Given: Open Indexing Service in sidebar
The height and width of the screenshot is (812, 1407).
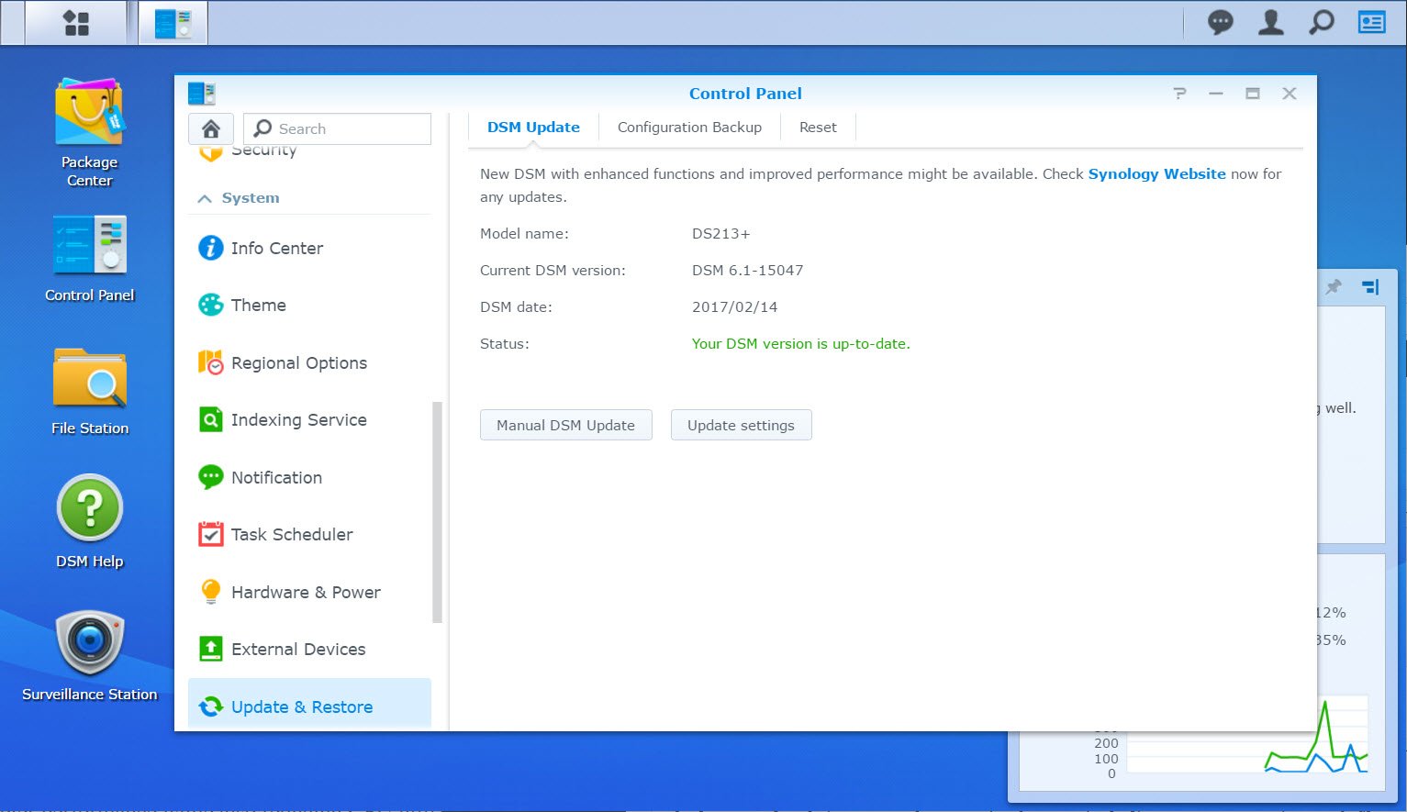Looking at the screenshot, I should pos(309,420).
